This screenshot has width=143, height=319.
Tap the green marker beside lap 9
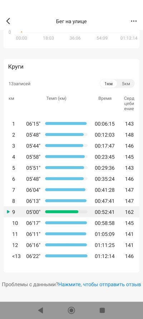pyautogui.click(x=8, y=212)
